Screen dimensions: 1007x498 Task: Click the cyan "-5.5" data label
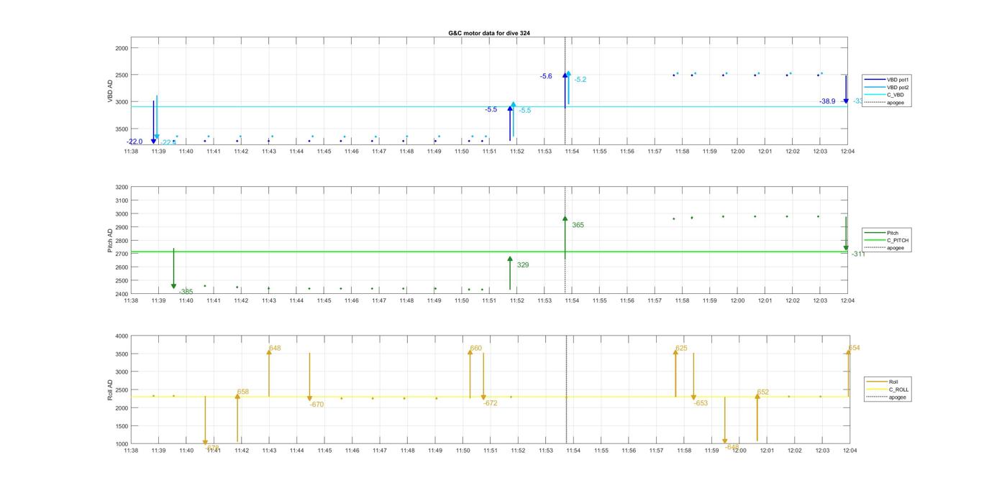point(524,111)
